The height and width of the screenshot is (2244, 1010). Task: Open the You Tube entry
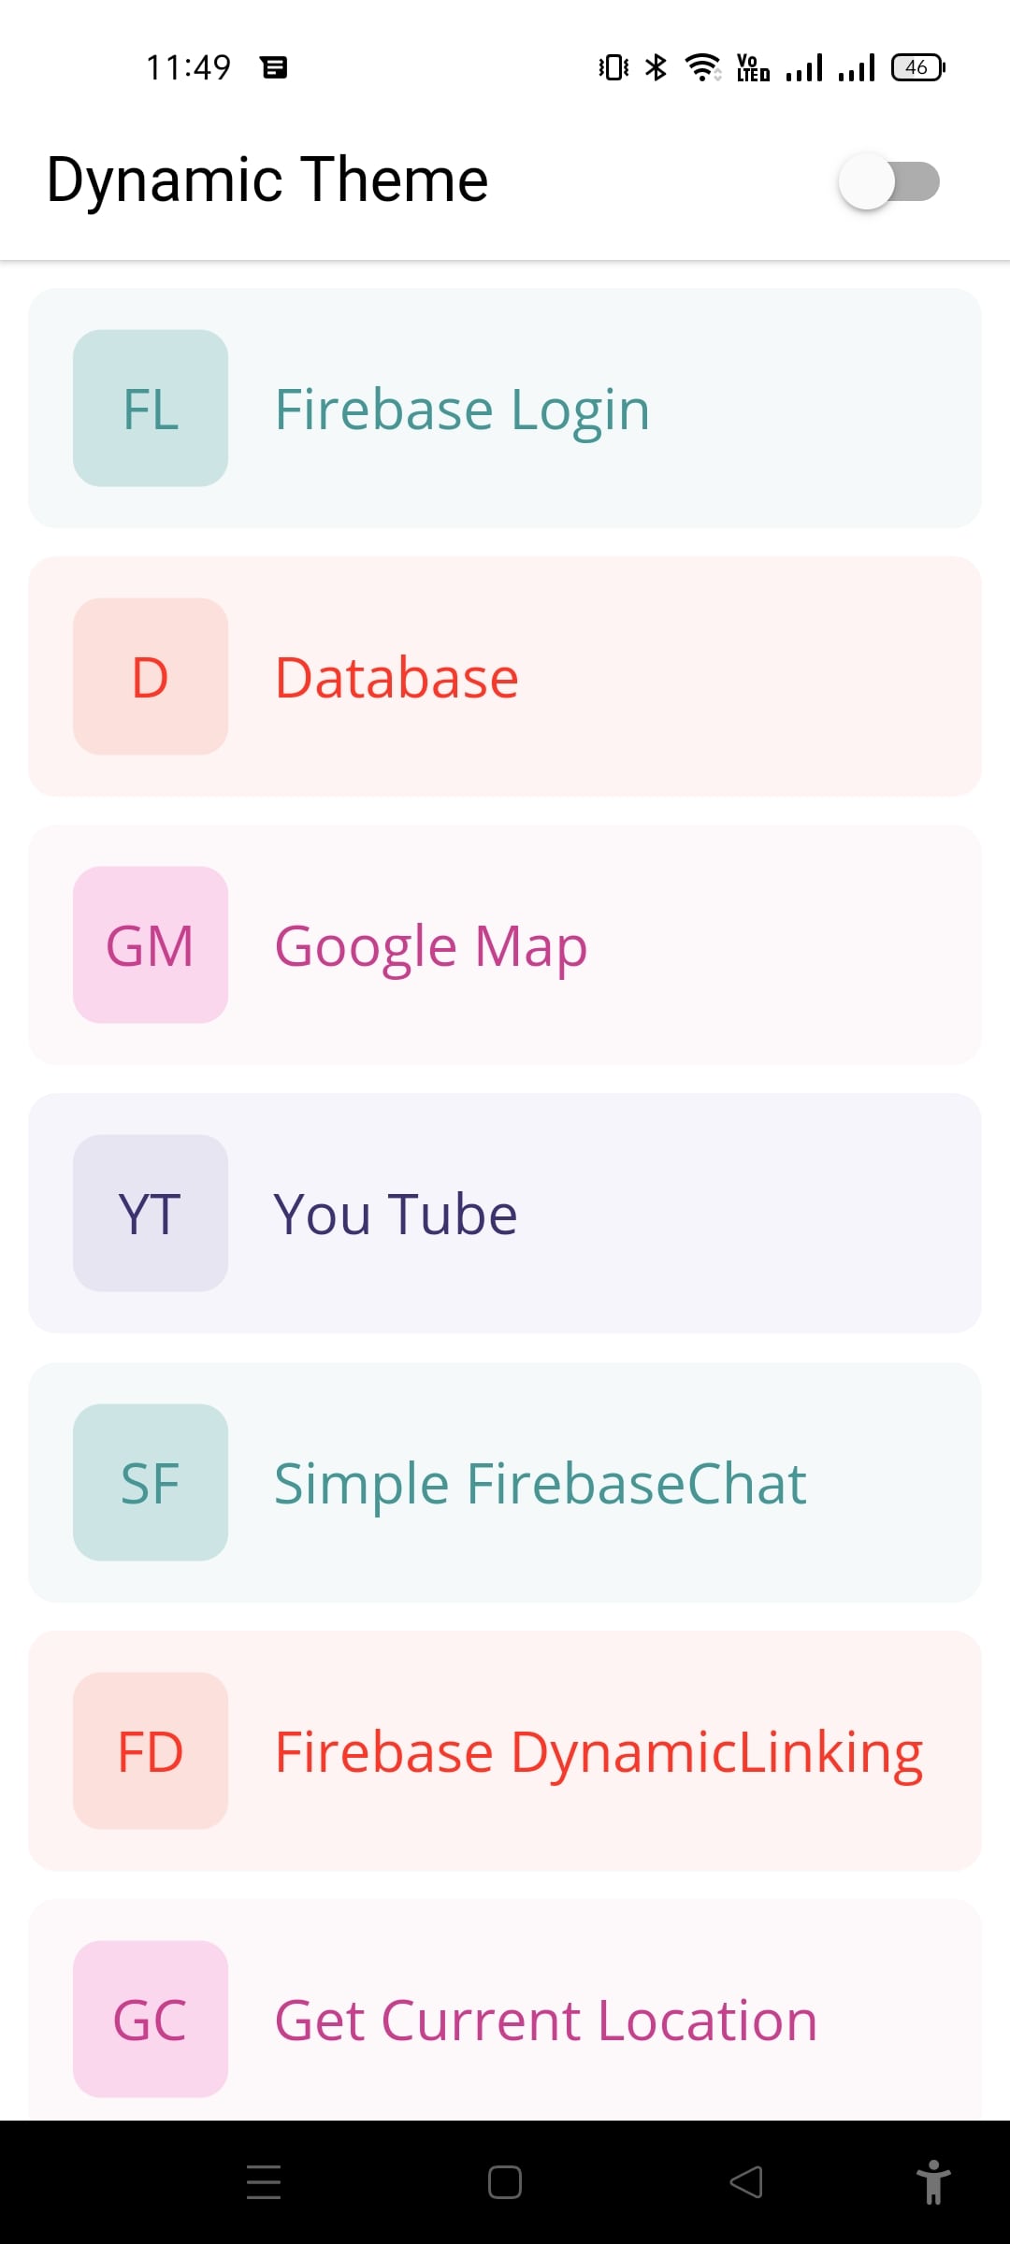pyautogui.click(x=395, y=1215)
